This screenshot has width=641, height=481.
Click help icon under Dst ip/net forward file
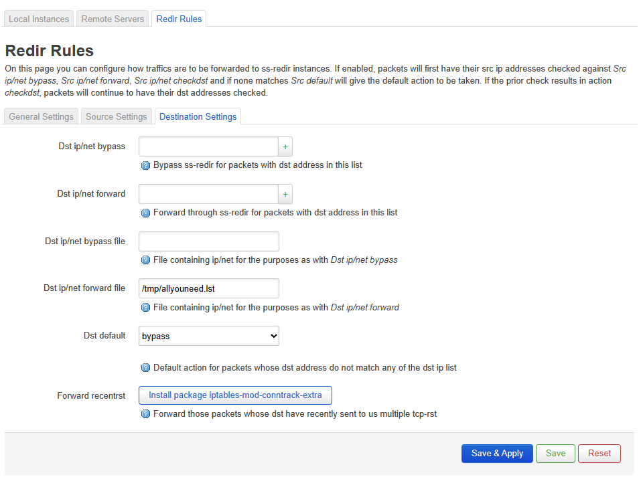pyautogui.click(x=145, y=308)
